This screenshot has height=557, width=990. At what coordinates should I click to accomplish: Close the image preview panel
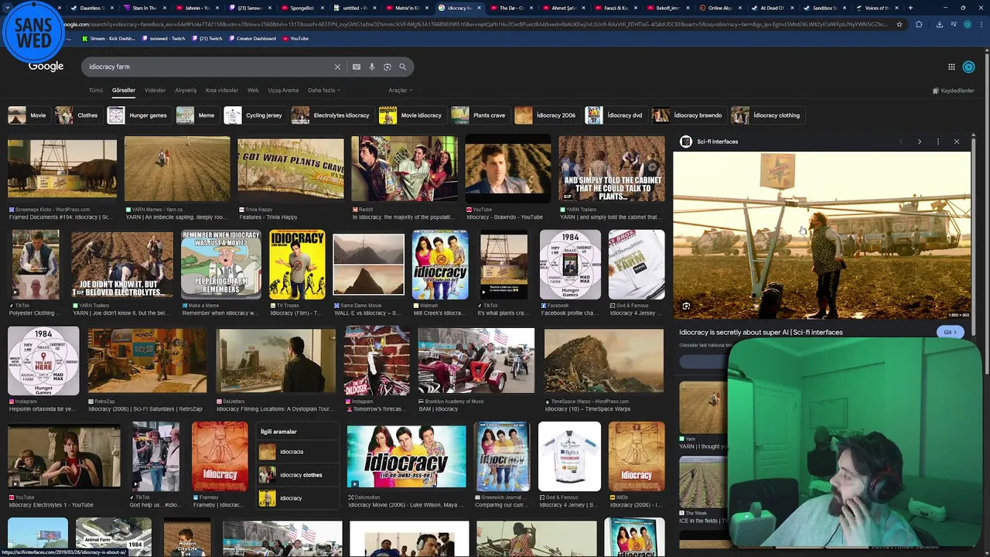coord(957,142)
